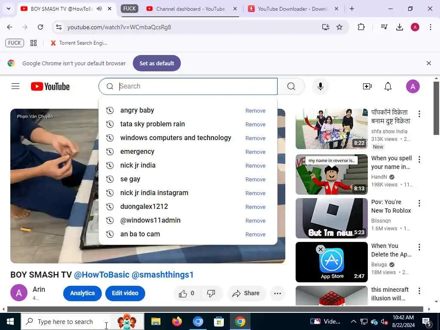Viewport: 440px width, 330px height.
Task: Bookmark this page with the star icon
Action: point(339,27)
